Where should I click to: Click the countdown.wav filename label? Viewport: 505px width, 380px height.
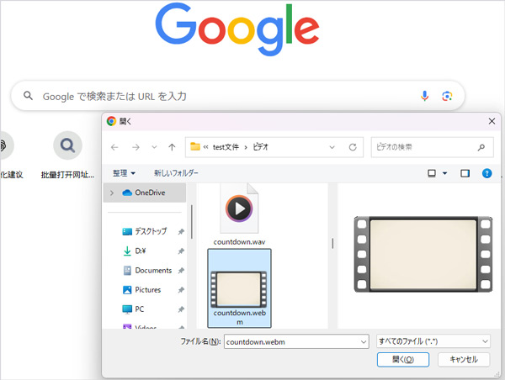point(239,241)
